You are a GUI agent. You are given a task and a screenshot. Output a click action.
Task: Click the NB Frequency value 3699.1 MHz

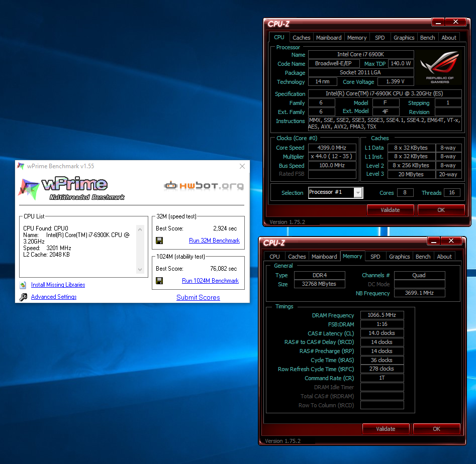tap(420, 293)
